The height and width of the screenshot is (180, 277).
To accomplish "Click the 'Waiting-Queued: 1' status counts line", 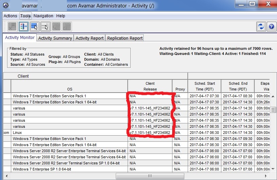I will click(213, 54).
